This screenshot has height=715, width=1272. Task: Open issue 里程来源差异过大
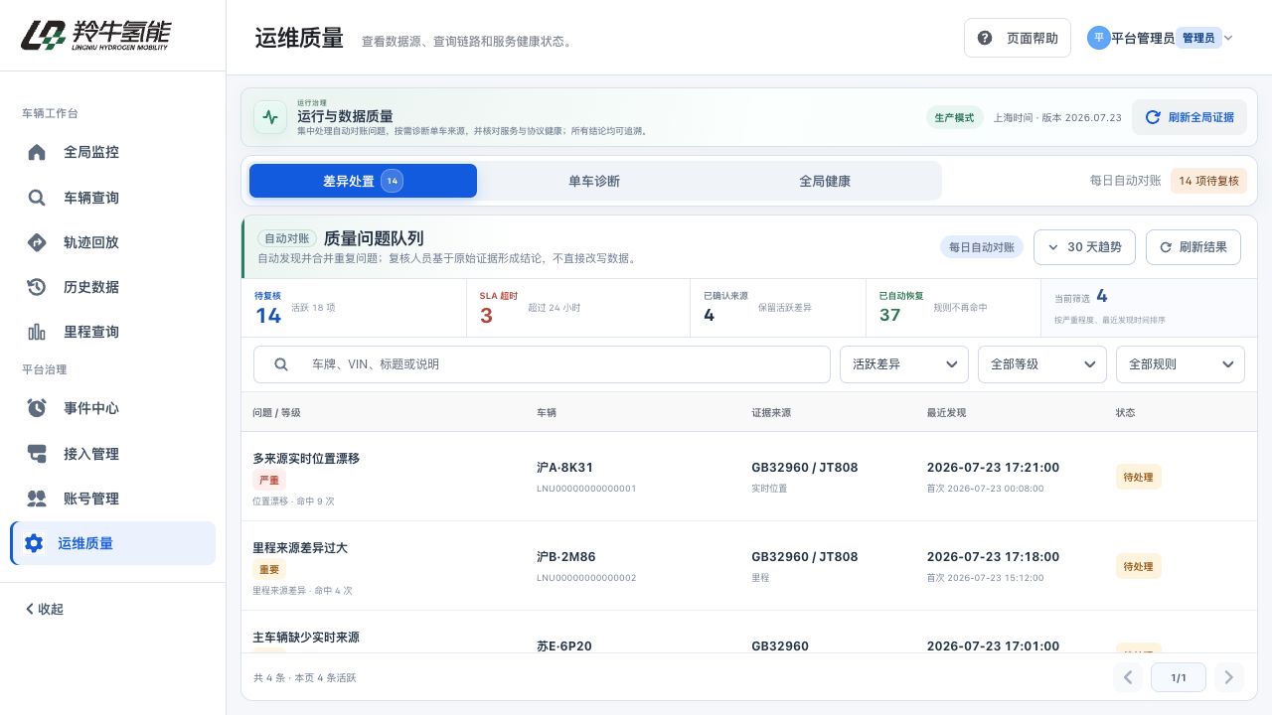click(300, 548)
